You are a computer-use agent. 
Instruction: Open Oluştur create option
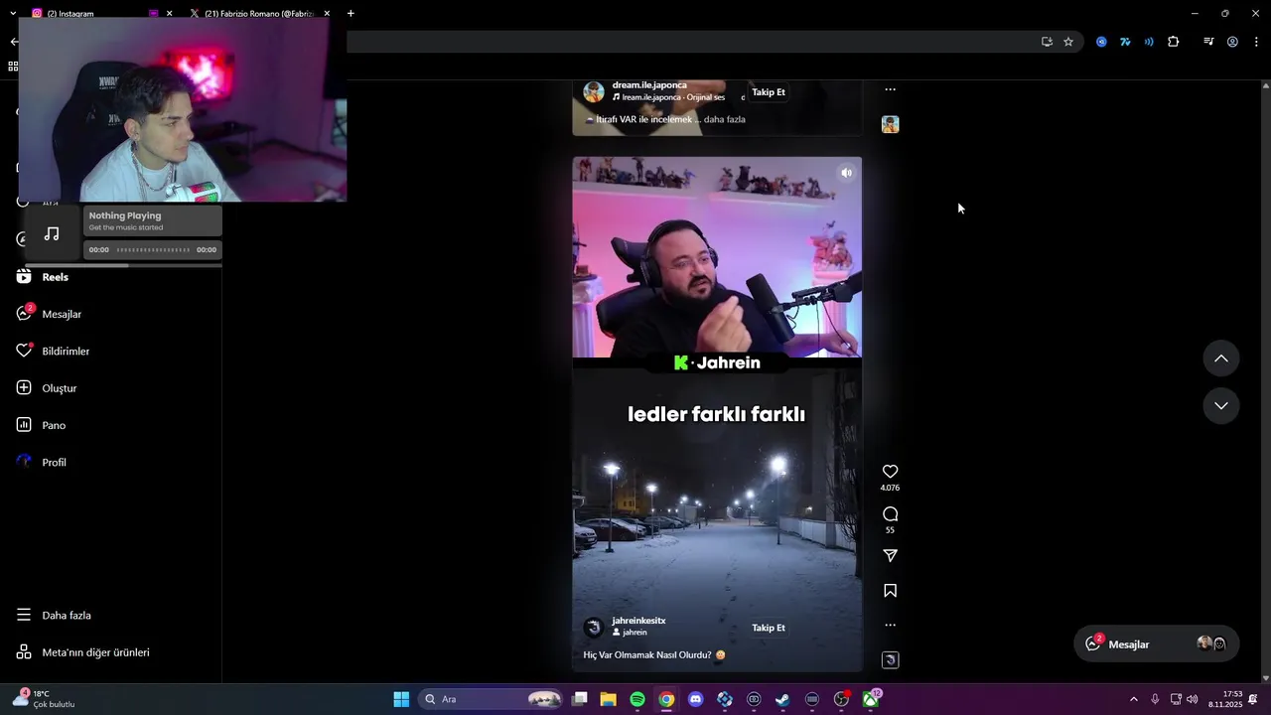[x=47, y=388]
